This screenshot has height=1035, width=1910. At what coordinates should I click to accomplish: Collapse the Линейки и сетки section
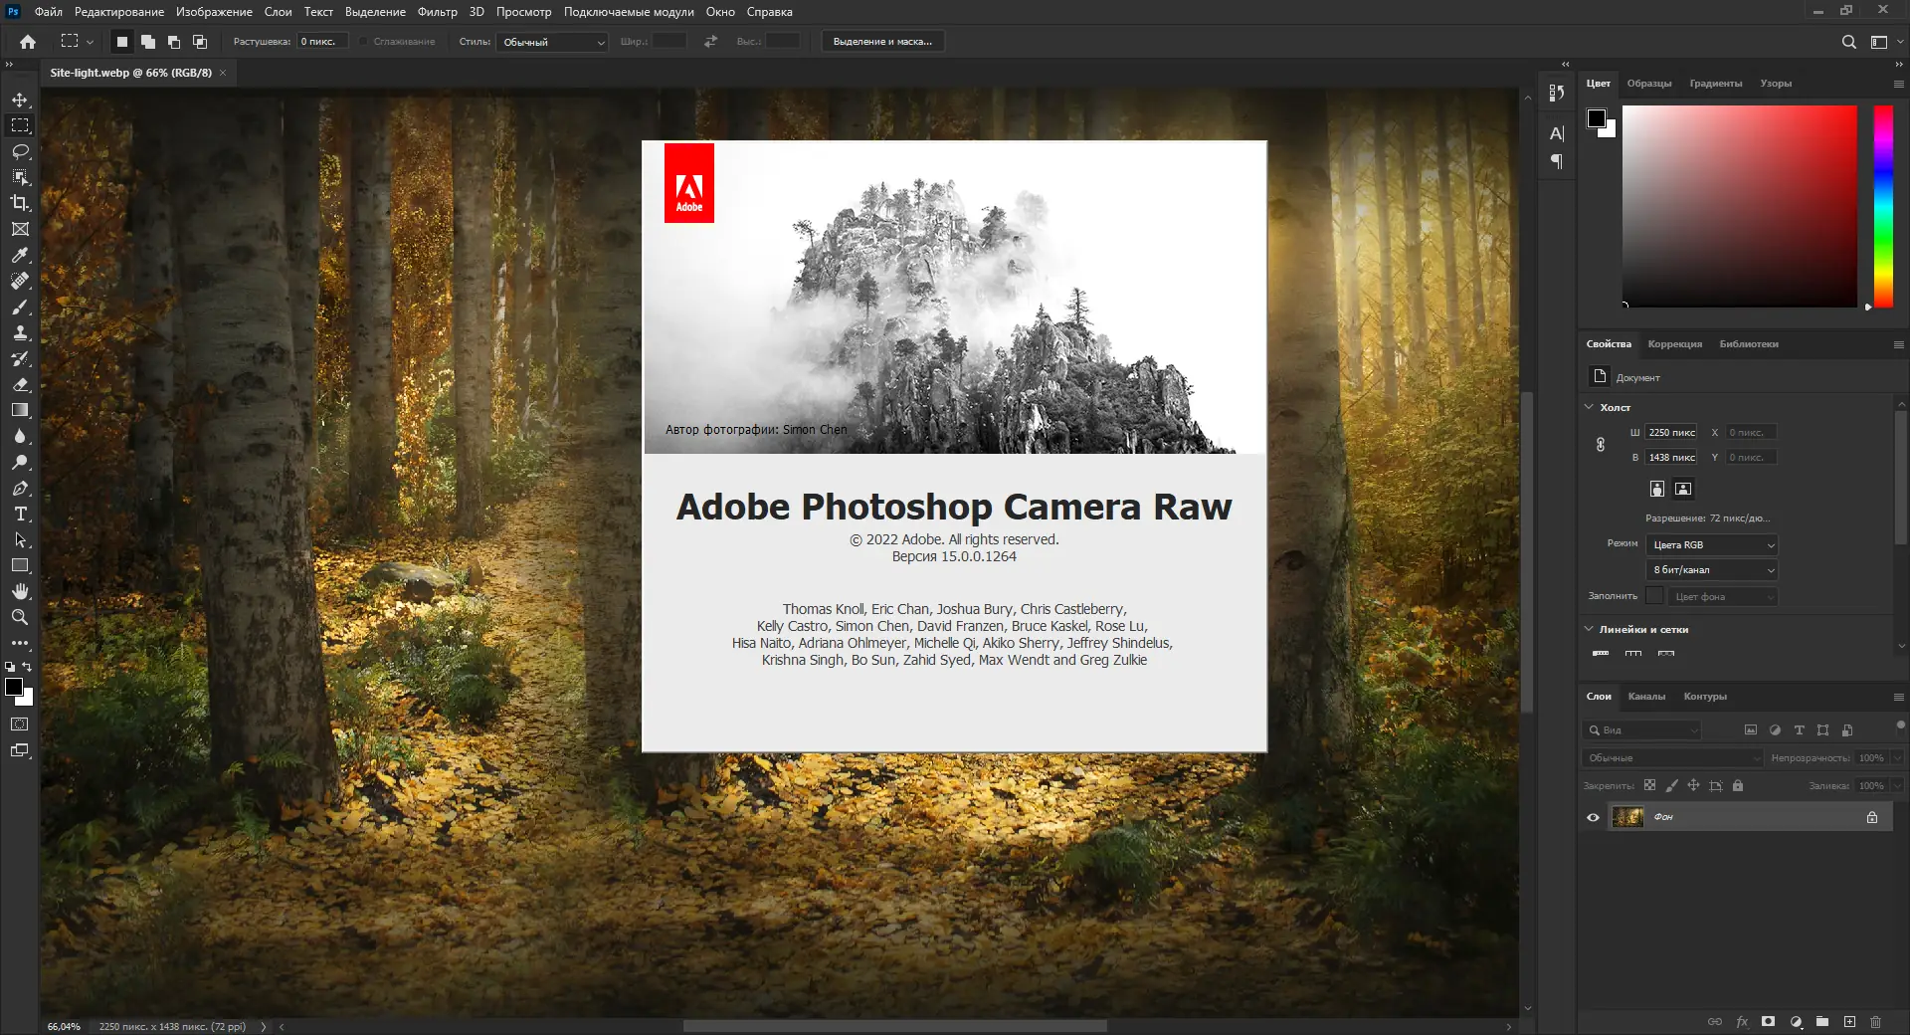click(1589, 629)
